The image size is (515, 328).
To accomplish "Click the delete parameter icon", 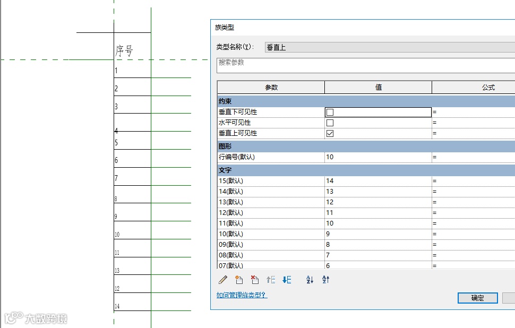I will point(254,280).
